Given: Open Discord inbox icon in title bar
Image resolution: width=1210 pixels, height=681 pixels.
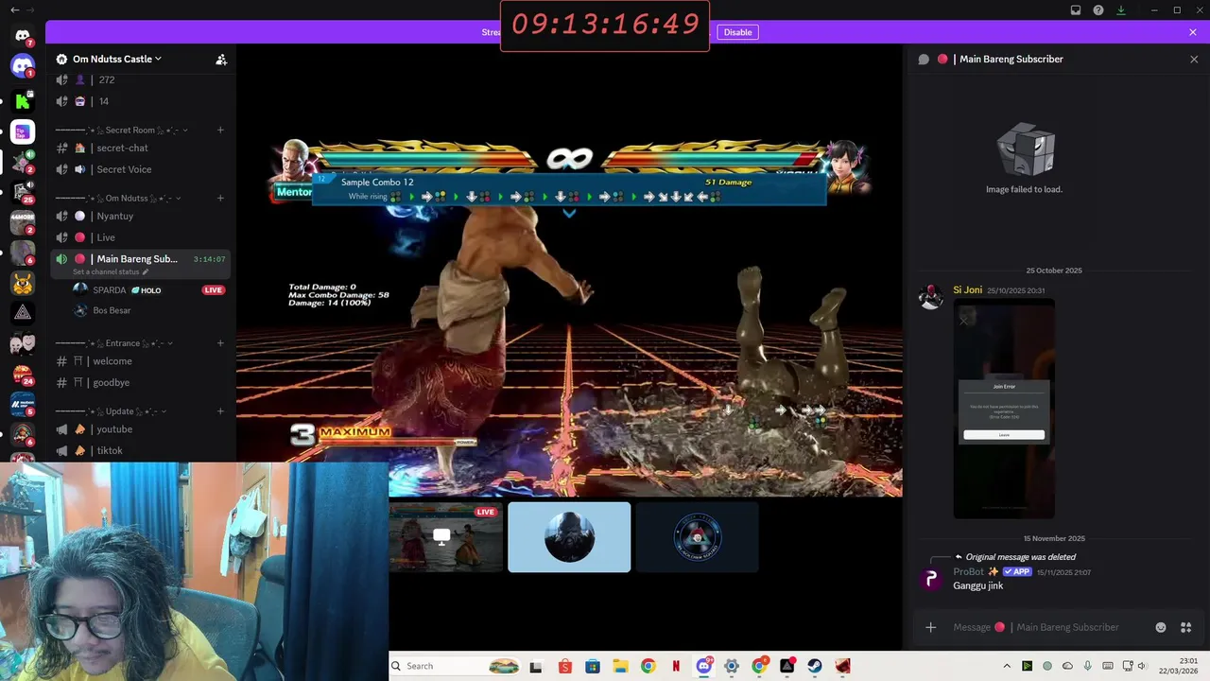Looking at the screenshot, I should 1076,10.
